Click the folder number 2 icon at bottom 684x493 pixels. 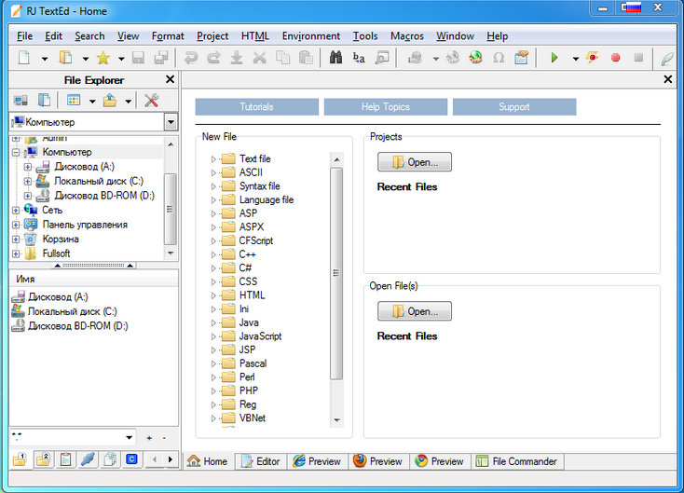(x=43, y=459)
